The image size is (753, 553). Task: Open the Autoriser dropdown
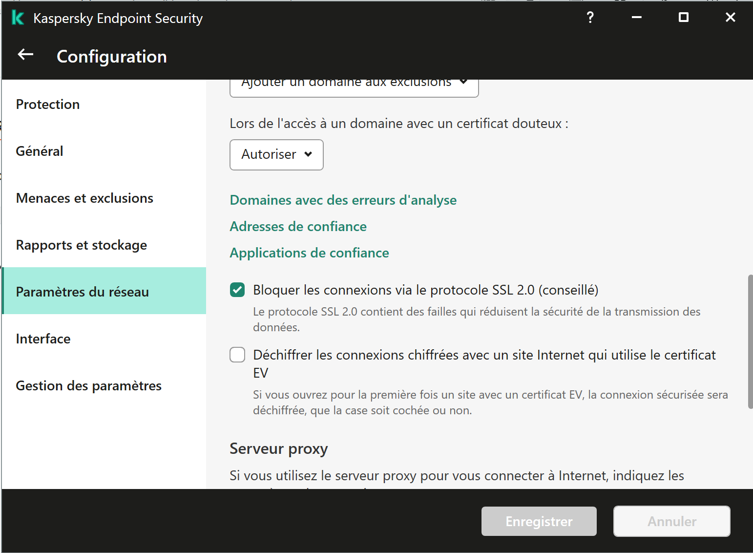(276, 155)
